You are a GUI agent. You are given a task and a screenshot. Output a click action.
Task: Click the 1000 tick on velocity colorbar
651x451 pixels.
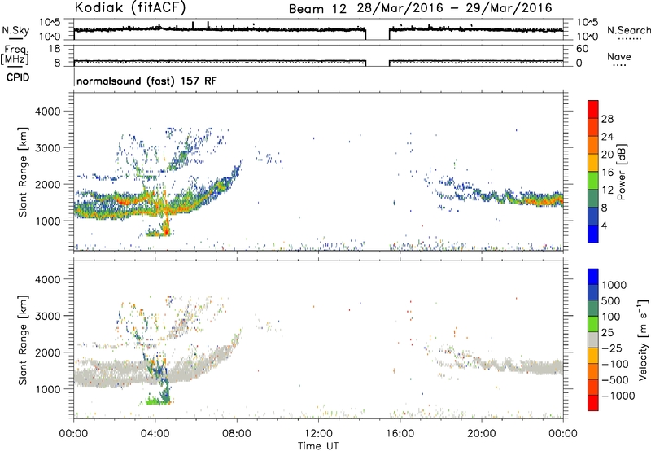[614, 285]
